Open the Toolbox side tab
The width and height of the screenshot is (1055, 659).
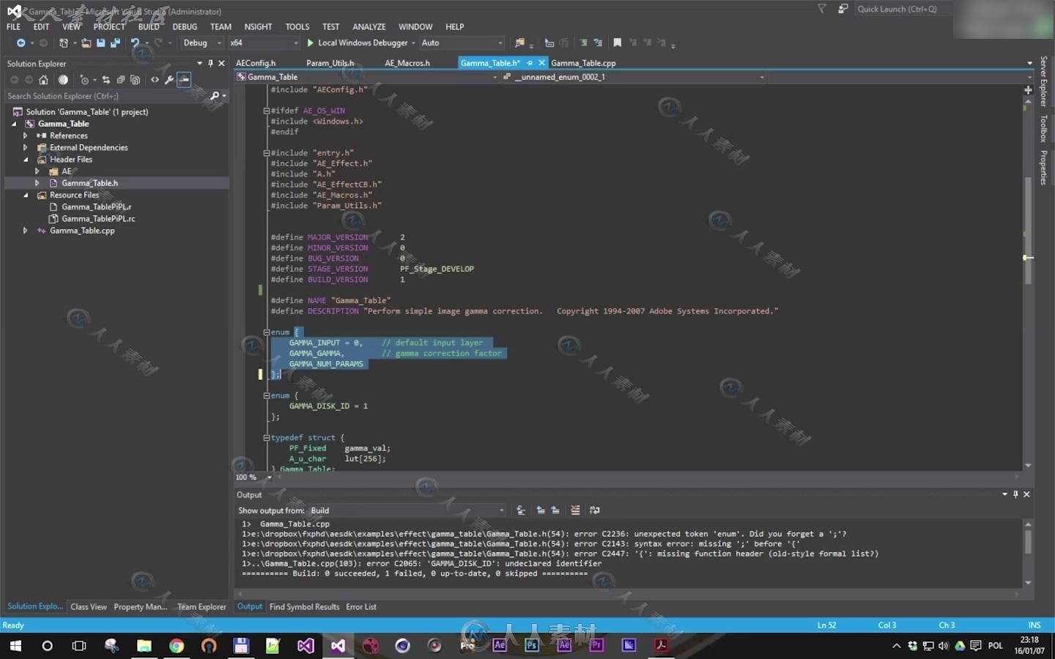pos(1043,129)
